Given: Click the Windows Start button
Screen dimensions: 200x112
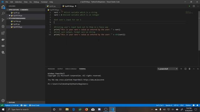Looking at the screenshot, I should click(3, 109).
